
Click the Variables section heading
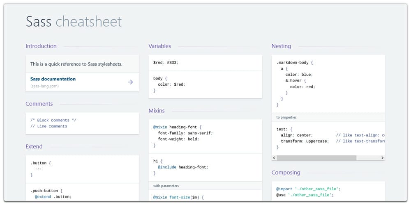pyautogui.click(x=159, y=46)
